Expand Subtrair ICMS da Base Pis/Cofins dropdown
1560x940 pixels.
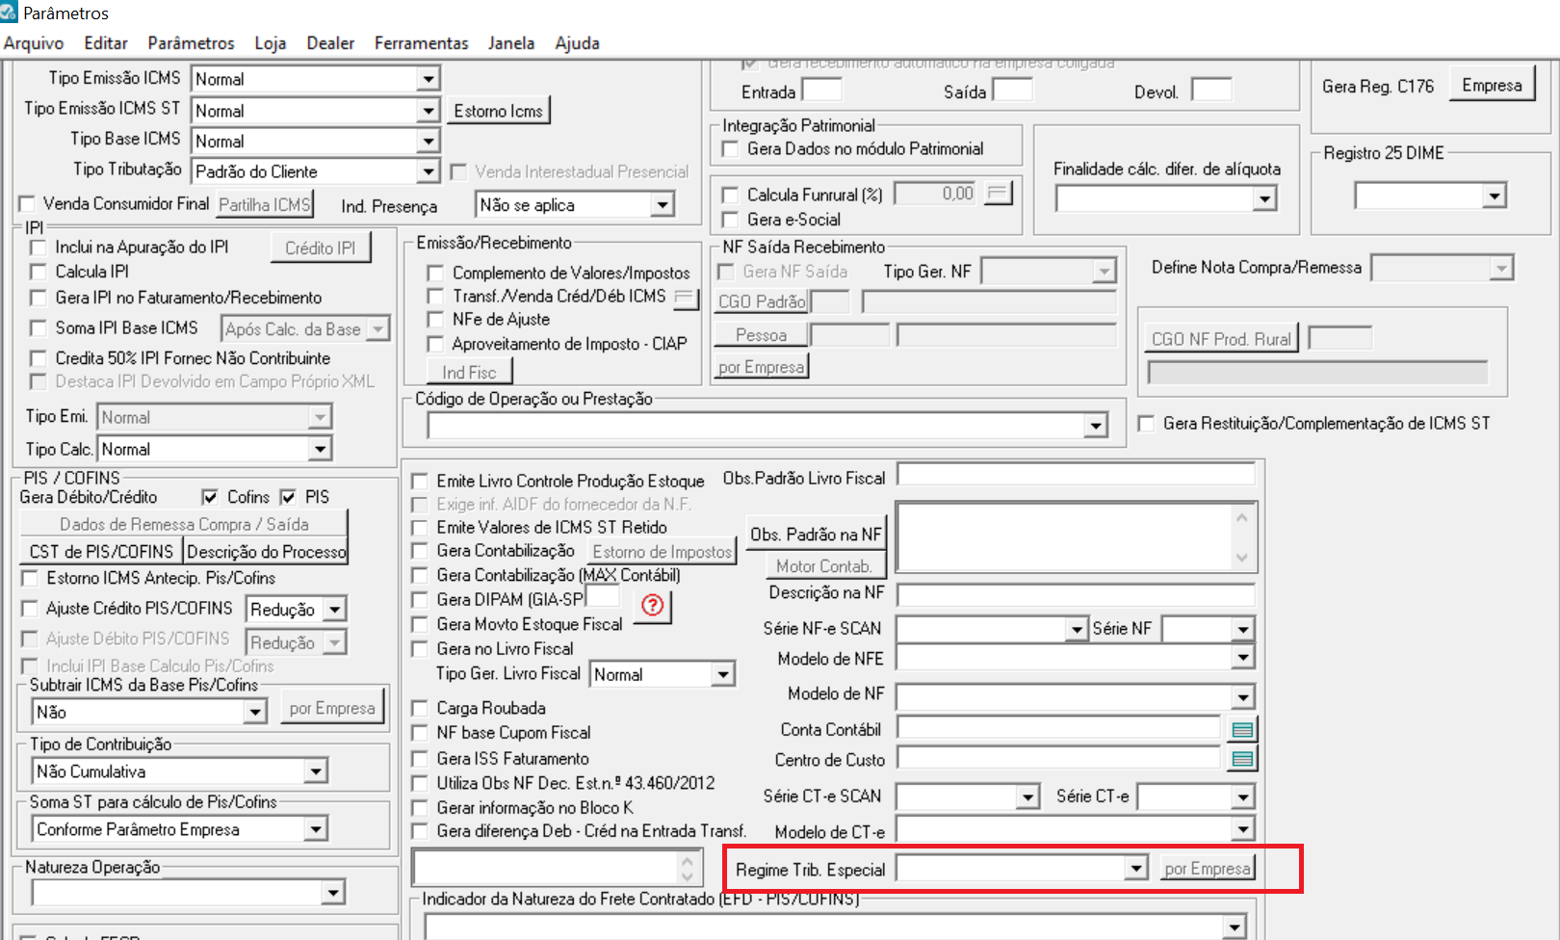tap(254, 712)
